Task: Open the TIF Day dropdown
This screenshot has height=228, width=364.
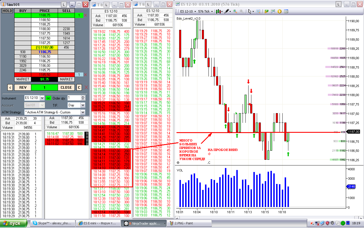Action: tap(83, 105)
